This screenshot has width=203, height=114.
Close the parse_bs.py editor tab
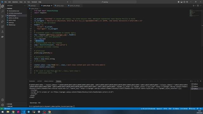[52, 6]
